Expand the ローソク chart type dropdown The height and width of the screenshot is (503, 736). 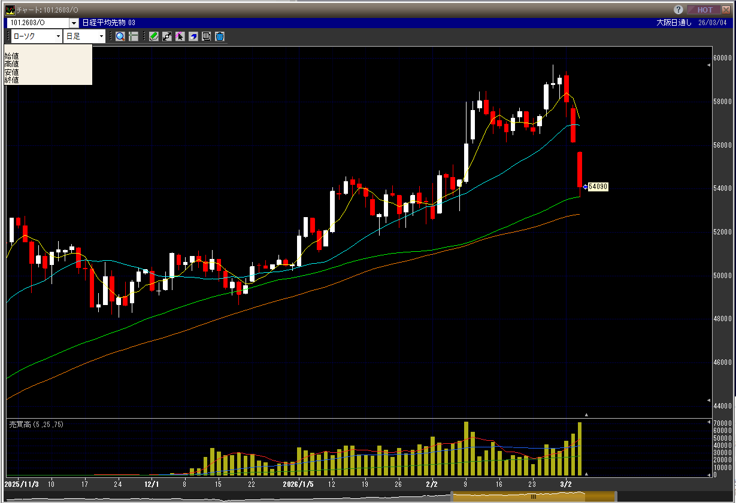pyautogui.click(x=58, y=36)
